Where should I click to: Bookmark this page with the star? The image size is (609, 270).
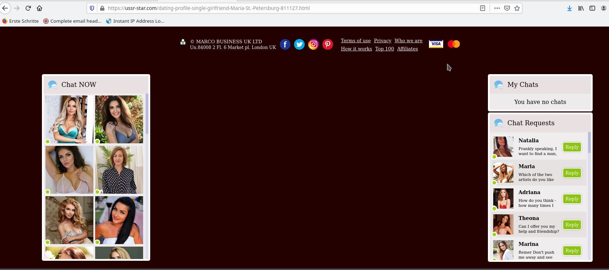tap(517, 8)
